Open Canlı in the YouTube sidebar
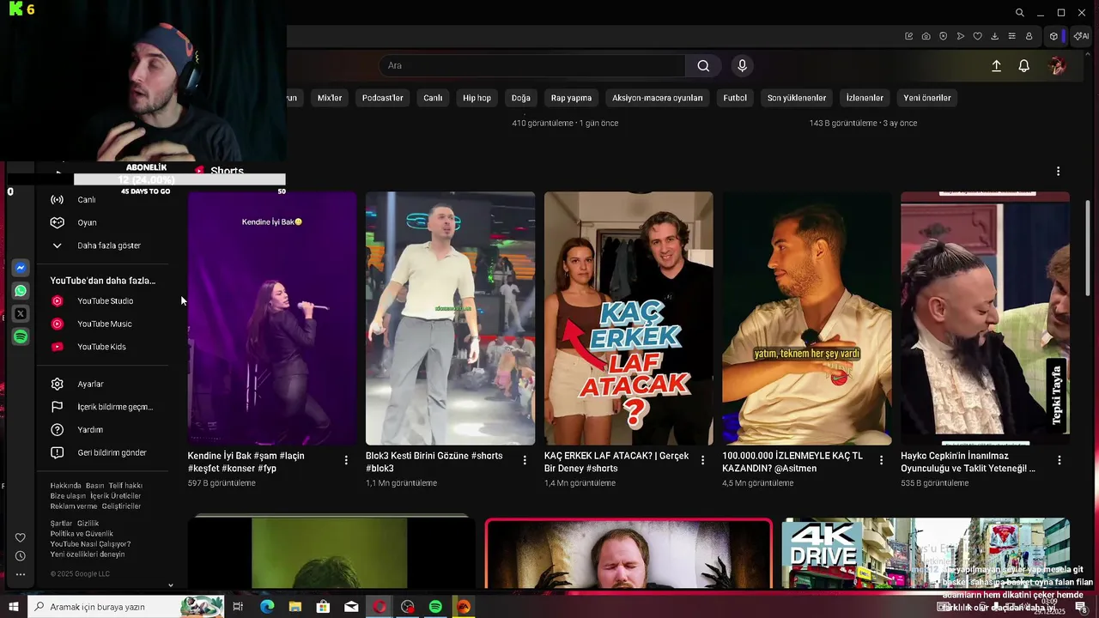The image size is (1099, 618). (x=103, y=200)
